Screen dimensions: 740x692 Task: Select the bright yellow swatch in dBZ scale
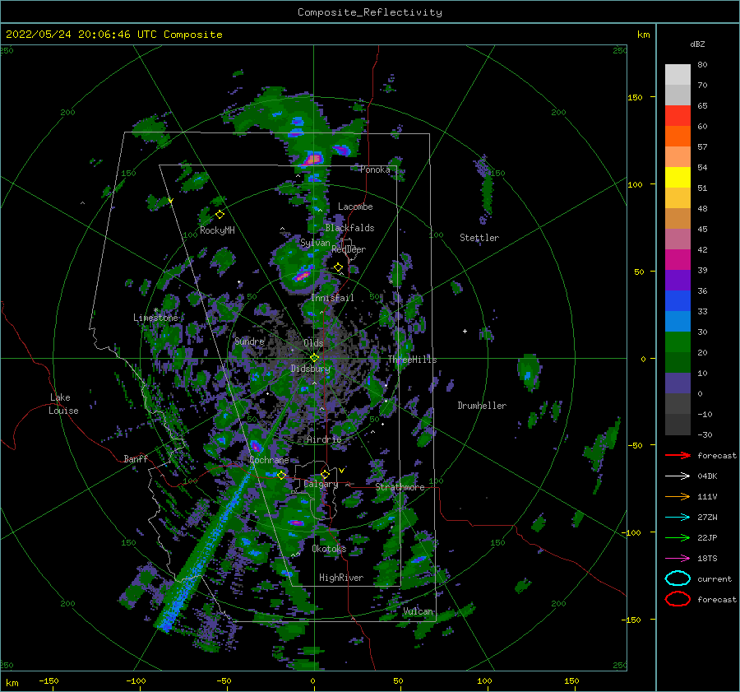678,177
